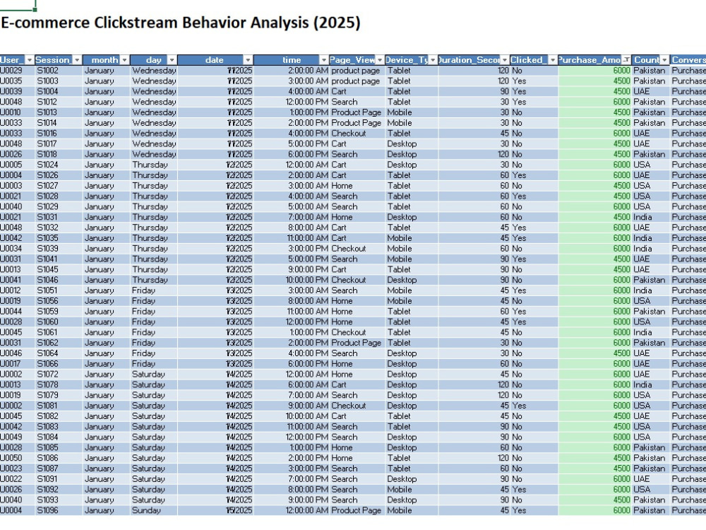Select the E-commerce Clickstream Behavior Analysis title cell
706x530 pixels.
tap(181, 23)
